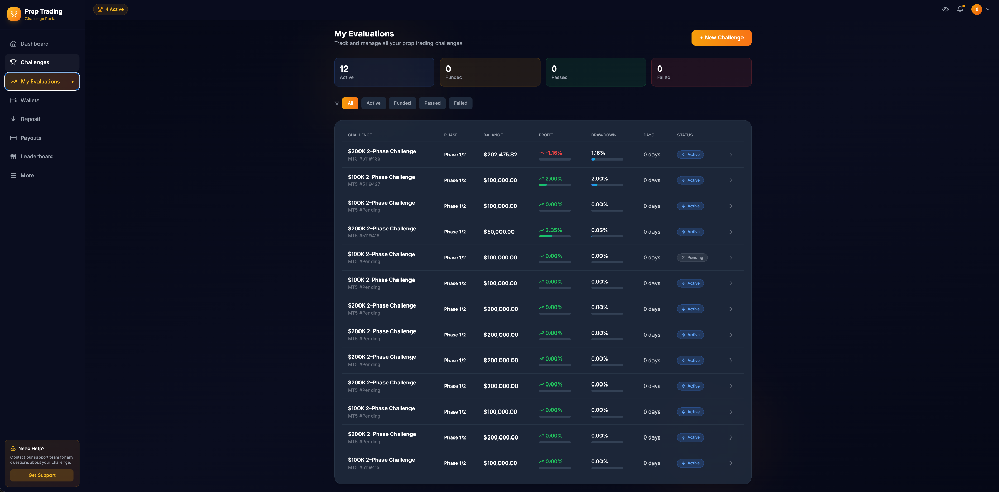Click the filter funnel icon
The height and width of the screenshot is (492, 999).
[x=337, y=103]
